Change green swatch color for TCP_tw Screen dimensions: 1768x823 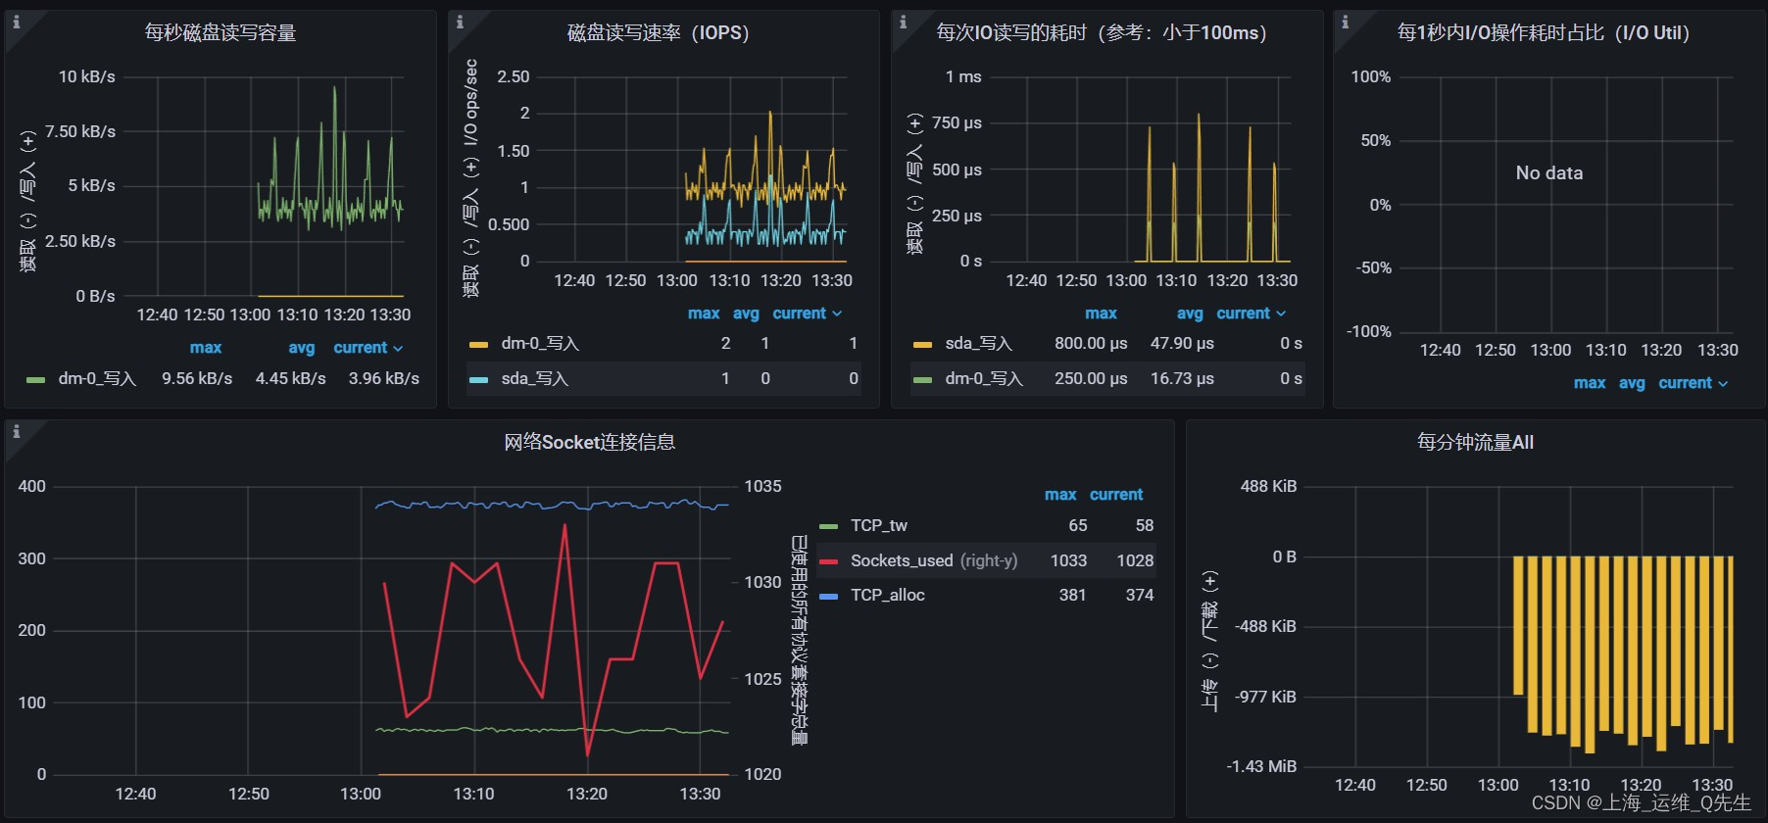point(828,526)
